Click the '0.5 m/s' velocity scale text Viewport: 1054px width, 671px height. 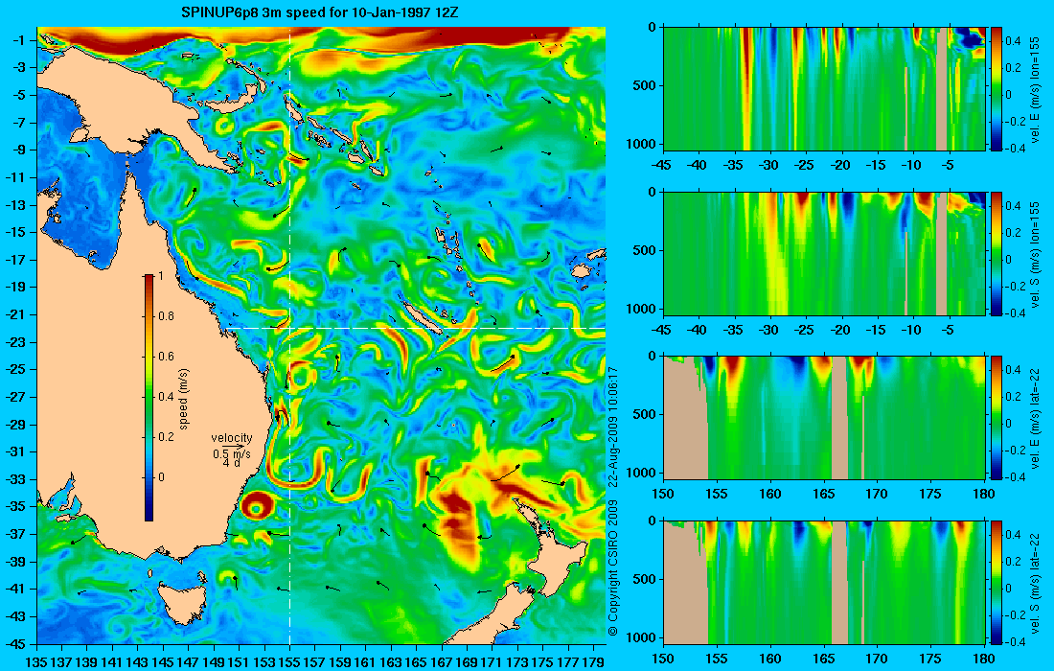[232, 453]
